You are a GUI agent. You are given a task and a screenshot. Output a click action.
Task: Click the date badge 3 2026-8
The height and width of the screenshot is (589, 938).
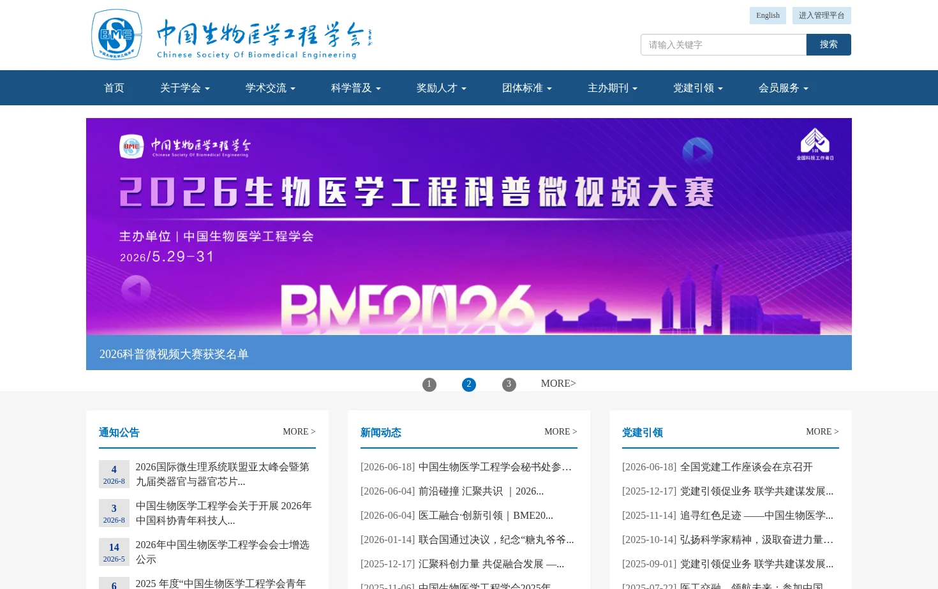[114, 513]
